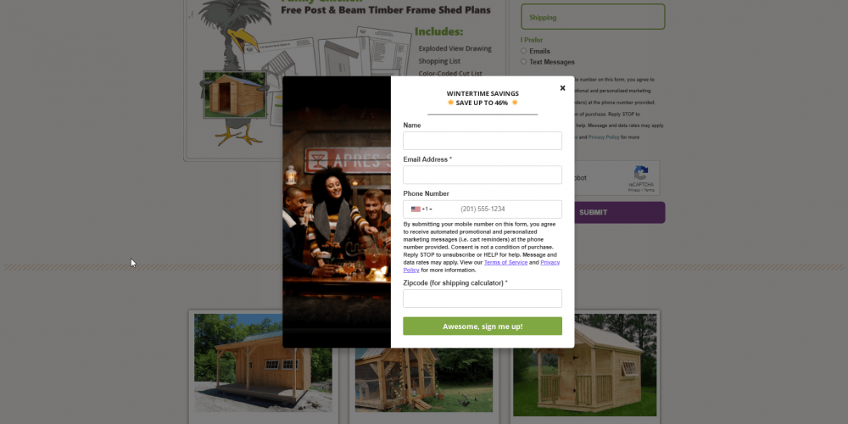The width and height of the screenshot is (848, 424).
Task: Click the Zipcode shipping calculator field
Action: (x=483, y=298)
